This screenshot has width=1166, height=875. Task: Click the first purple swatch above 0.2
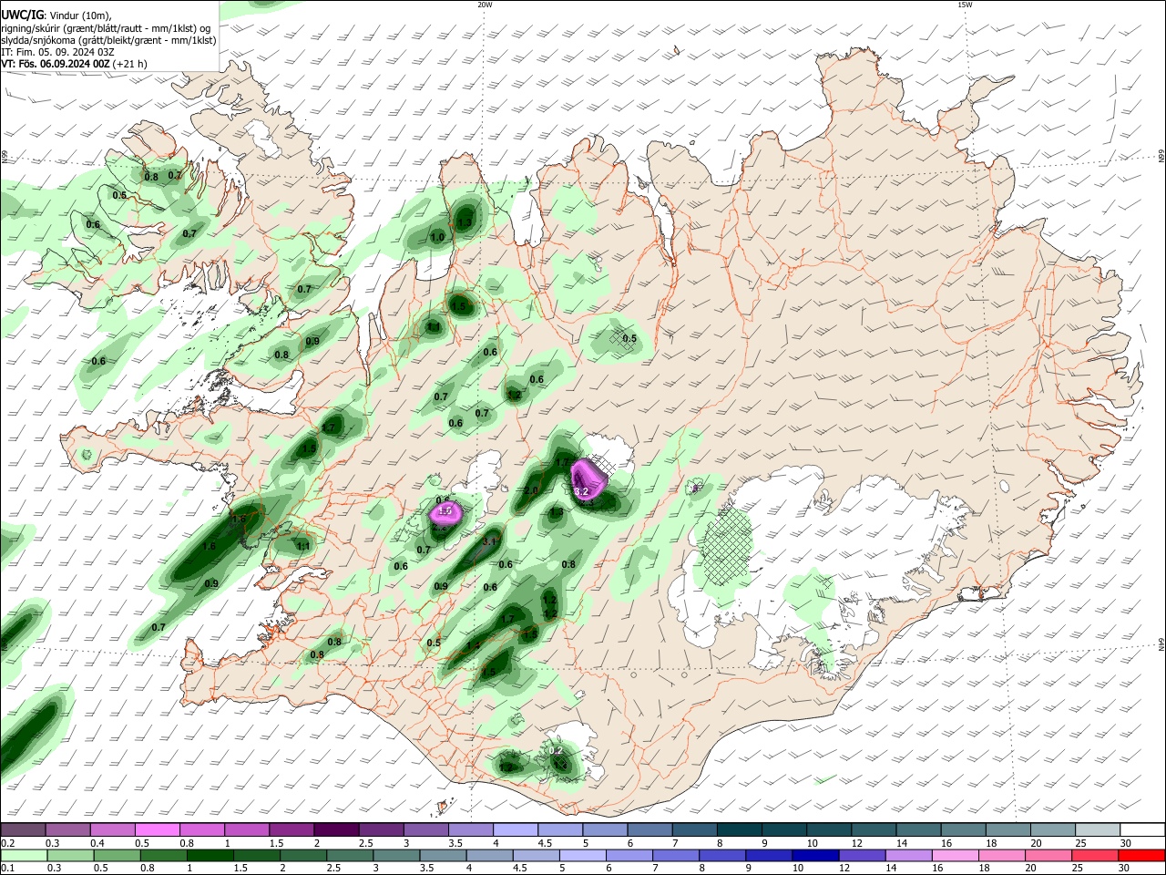coord(23,829)
